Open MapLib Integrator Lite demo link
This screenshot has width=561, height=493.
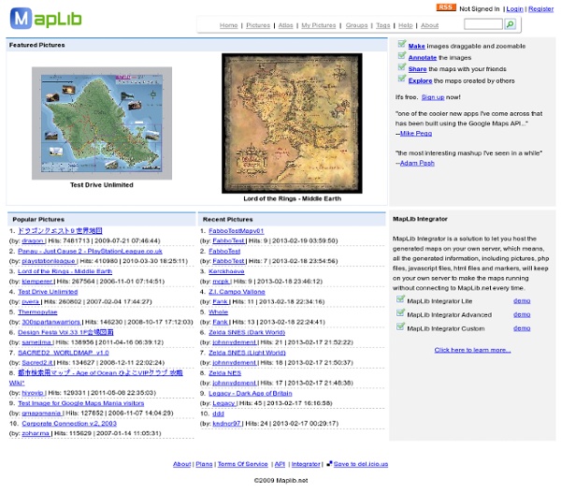[522, 300]
